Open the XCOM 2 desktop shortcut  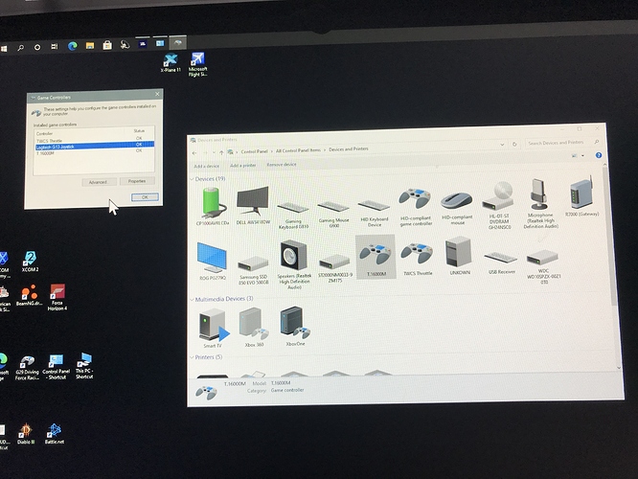[30, 262]
